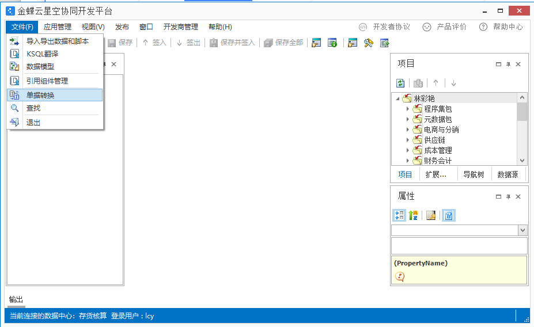This screenshot has width=534, height=327.
Task: Pin the 属性 panel
Action: click(509, 196)
